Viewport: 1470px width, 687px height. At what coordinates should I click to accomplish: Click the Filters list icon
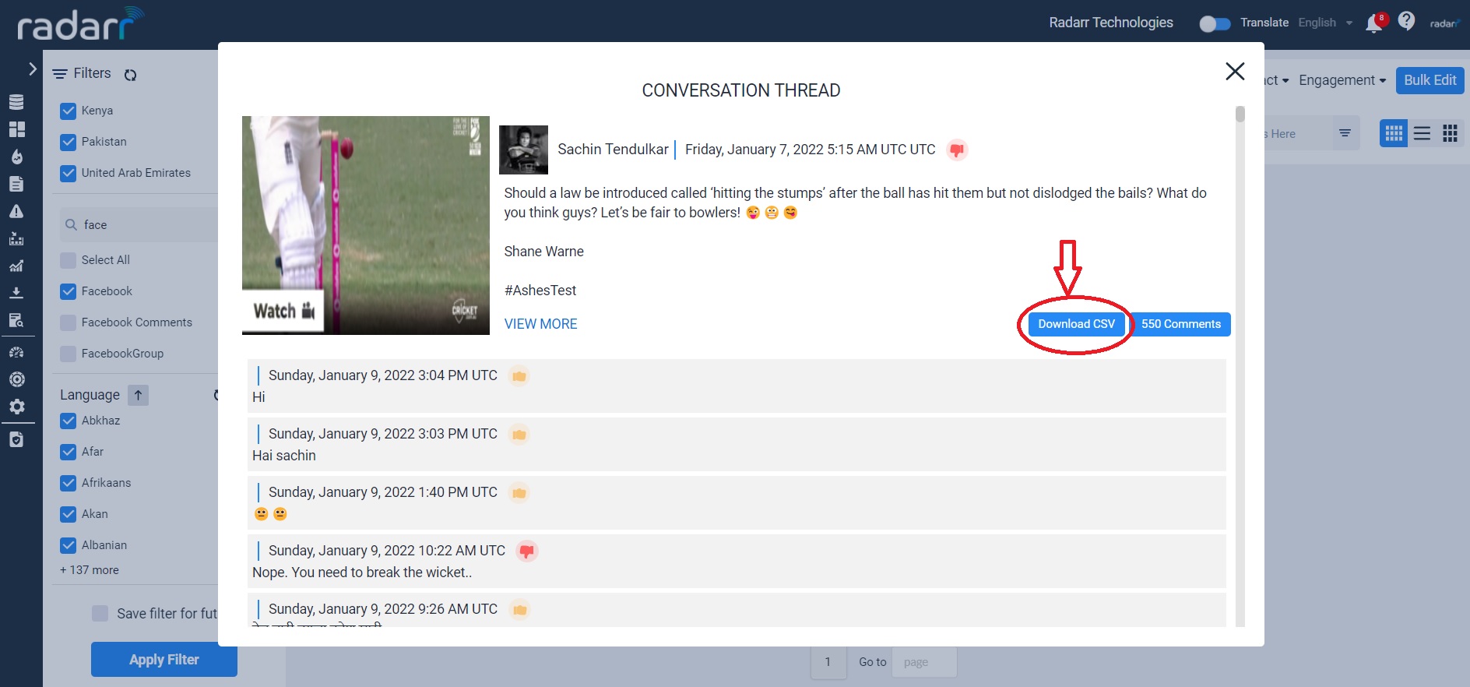pyautogui.click(x=60, y=74)
